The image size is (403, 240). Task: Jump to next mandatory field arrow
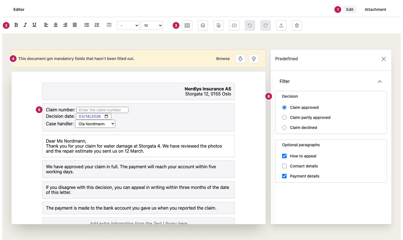pyautogui.click(x=240, y=59)
